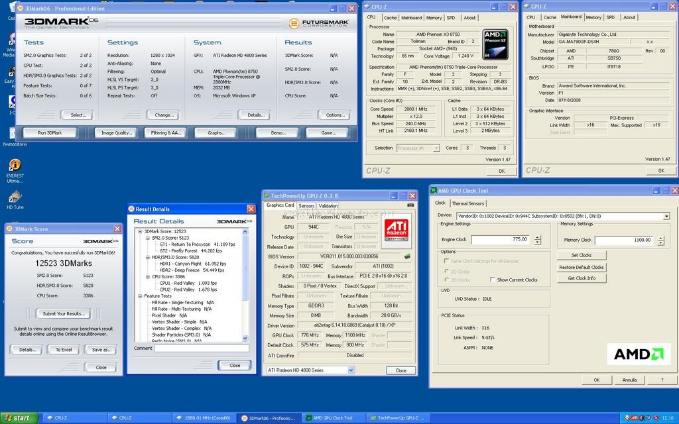Click the Demo... button
Image resolution: width=679 pixels, height=424 pixels.
click(x=278, y=132)
